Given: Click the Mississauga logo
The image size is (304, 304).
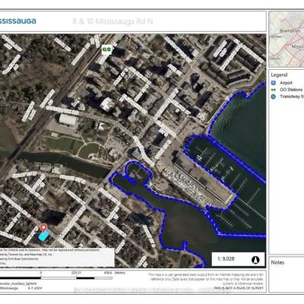Looking at the screenshot, I should click(x=17, y=21).
